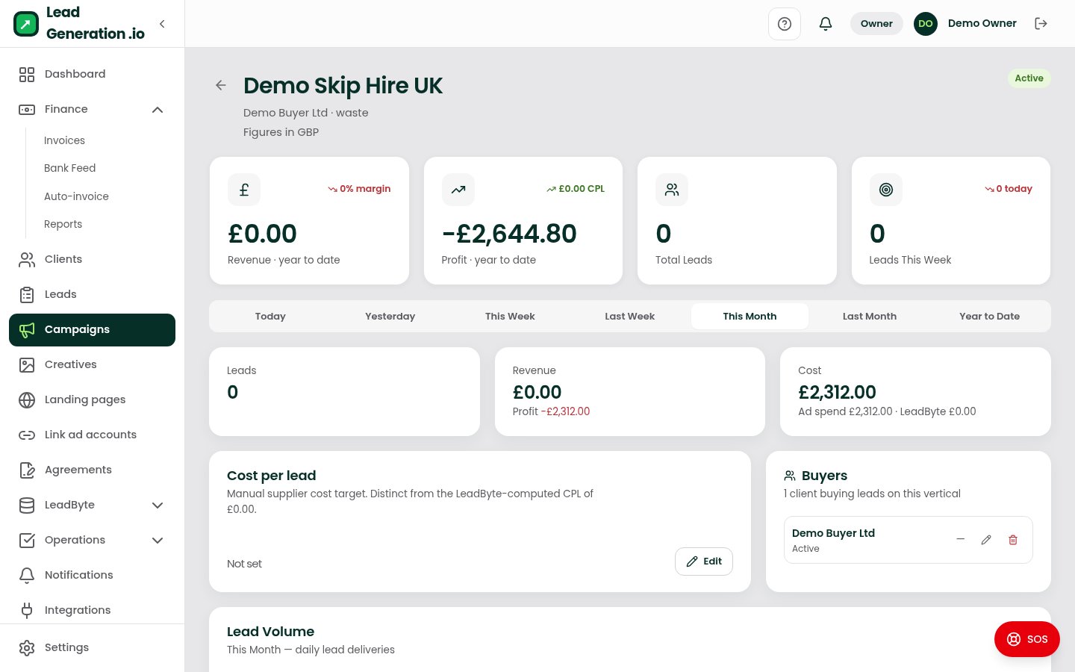Screen dimensions: 1075x672
Task: Select the This Month tab
Action: (750, 317)
